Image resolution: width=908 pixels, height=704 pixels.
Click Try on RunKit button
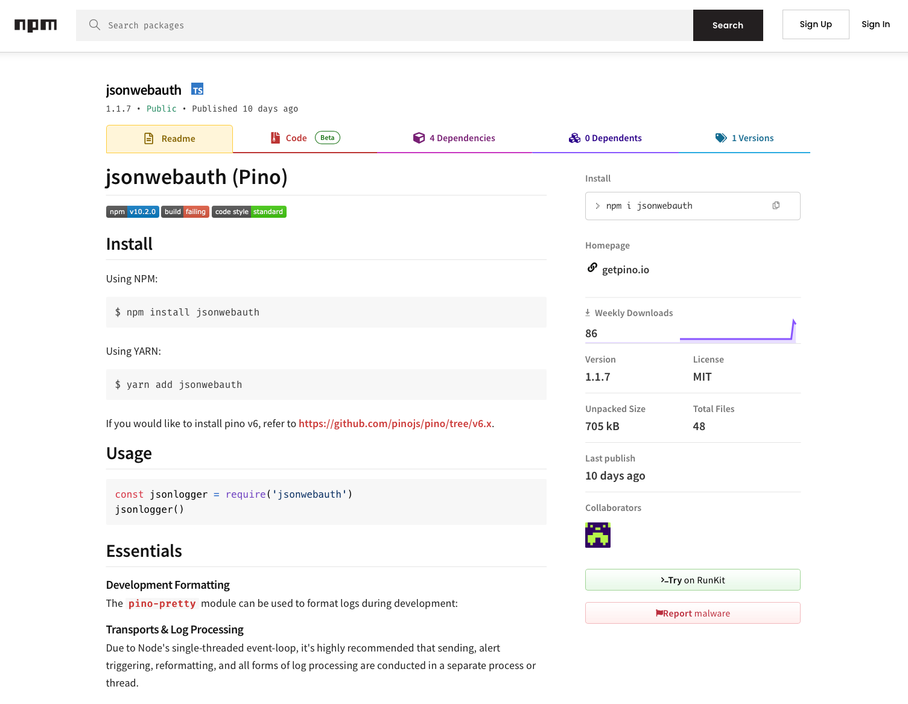tap(693, 580)
